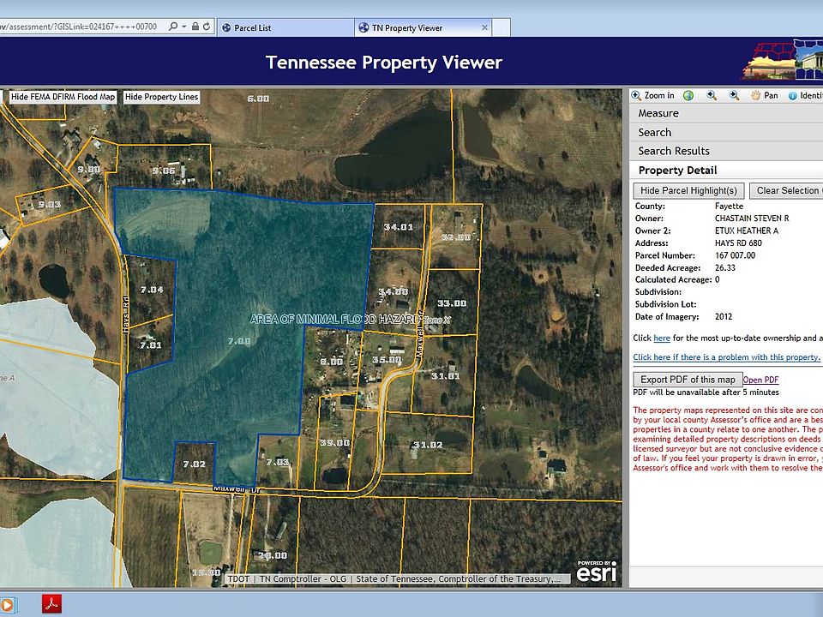This screenshot has height=617, width=823.
Task: Expand the Measure panel
Action: pos(658,113)
